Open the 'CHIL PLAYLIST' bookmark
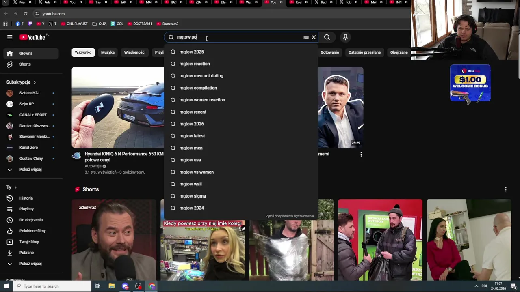The image size is (520, 292). click(x=74, y=24)
